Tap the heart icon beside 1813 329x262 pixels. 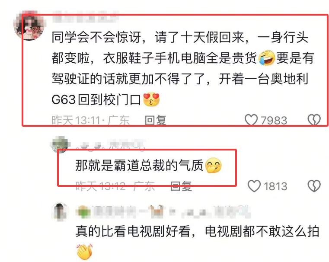click(254, 186)
